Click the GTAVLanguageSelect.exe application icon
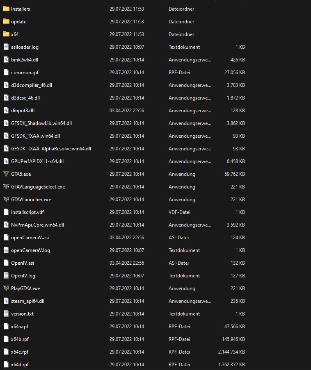This screenshot has width=311, height=370. tap(6, 187)
